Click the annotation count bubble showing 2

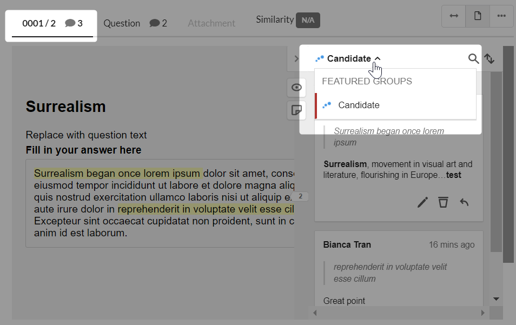point(300,196)
